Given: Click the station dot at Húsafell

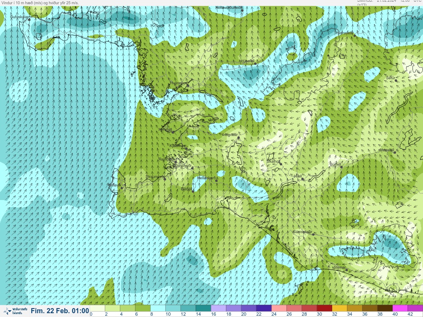Looking at the screenshot, I should click(255, 64).
